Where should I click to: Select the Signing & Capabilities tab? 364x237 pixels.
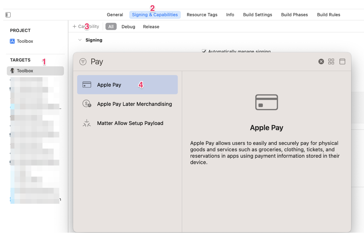155,15
